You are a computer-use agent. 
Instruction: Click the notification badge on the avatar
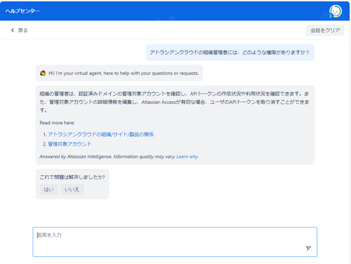[x=330, y=16]
